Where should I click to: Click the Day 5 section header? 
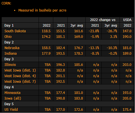click(x=9, y=104)
